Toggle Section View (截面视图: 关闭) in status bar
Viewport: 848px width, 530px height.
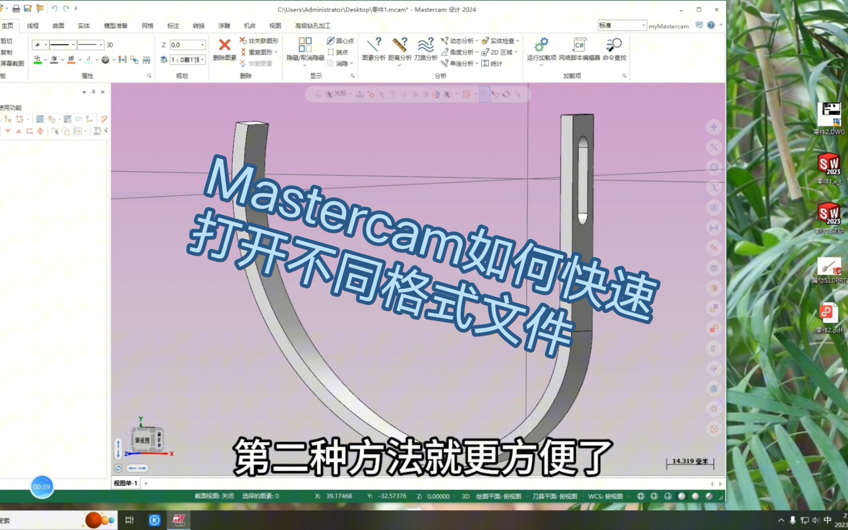(x=214, y=496)
